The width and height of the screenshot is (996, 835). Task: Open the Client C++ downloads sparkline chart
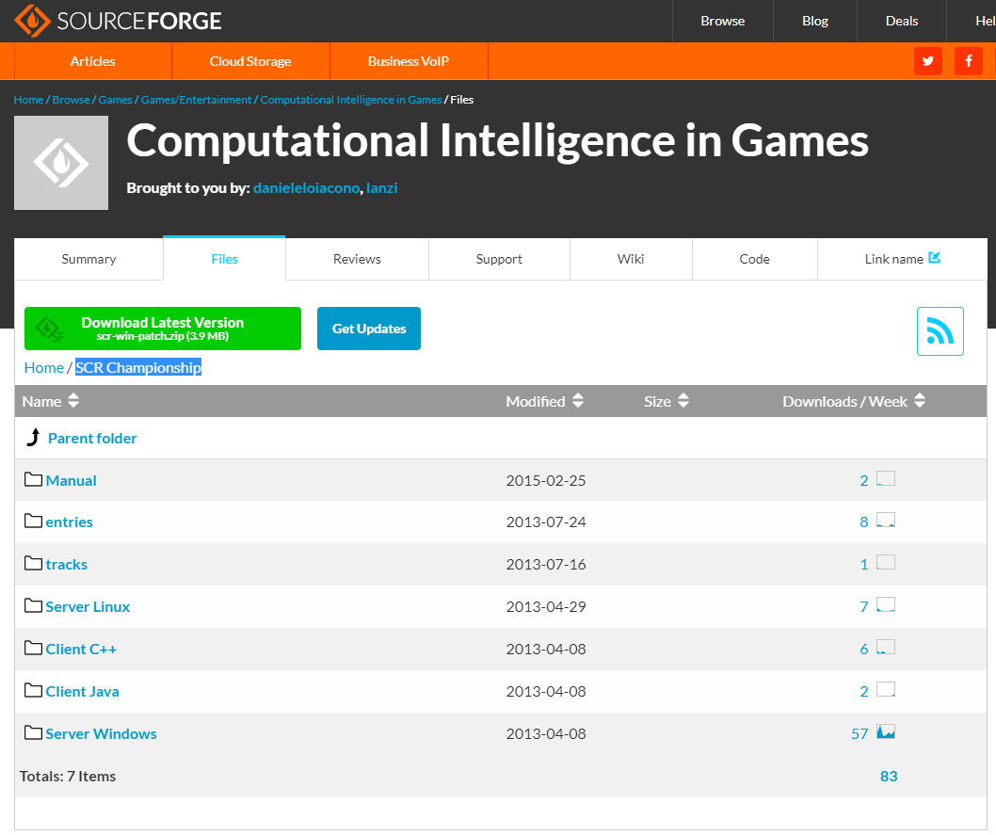click(x=886, y=648)
